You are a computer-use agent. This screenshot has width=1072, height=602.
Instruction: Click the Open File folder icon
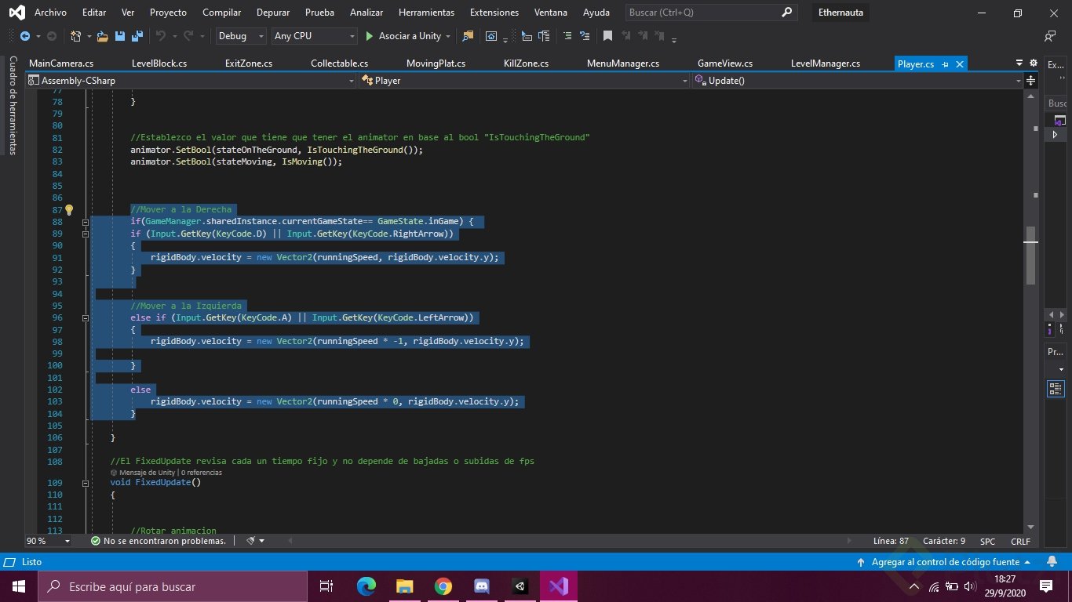(x=103, y=36)
